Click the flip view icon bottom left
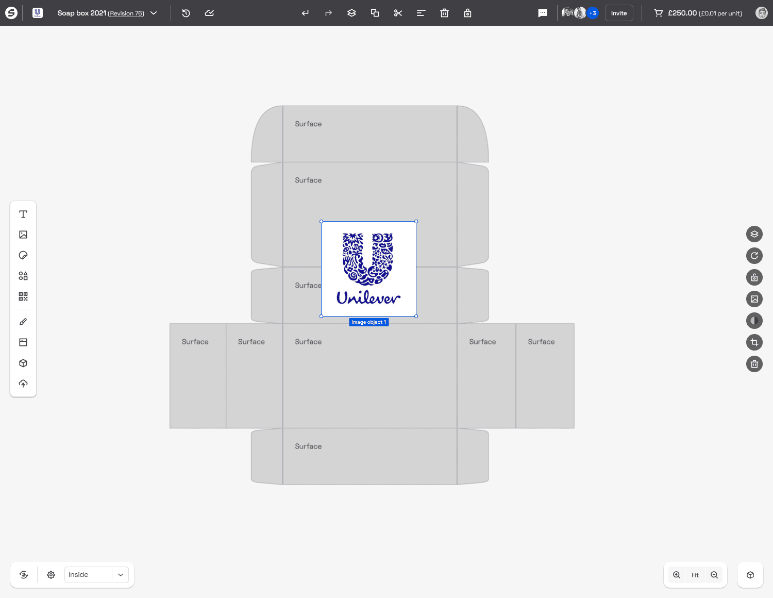Image resolution: width=773 pixels, height=598 pixels. tap(24, 575)
